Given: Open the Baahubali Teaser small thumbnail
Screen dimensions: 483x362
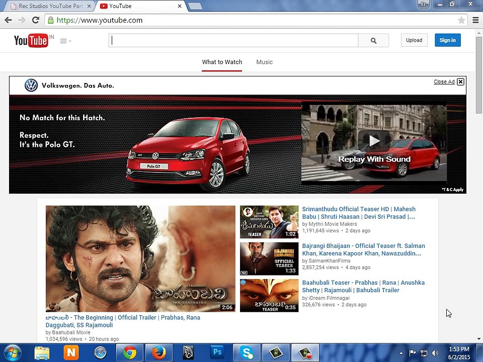Looking at the screenshot, I should click(x=269, y=296).
